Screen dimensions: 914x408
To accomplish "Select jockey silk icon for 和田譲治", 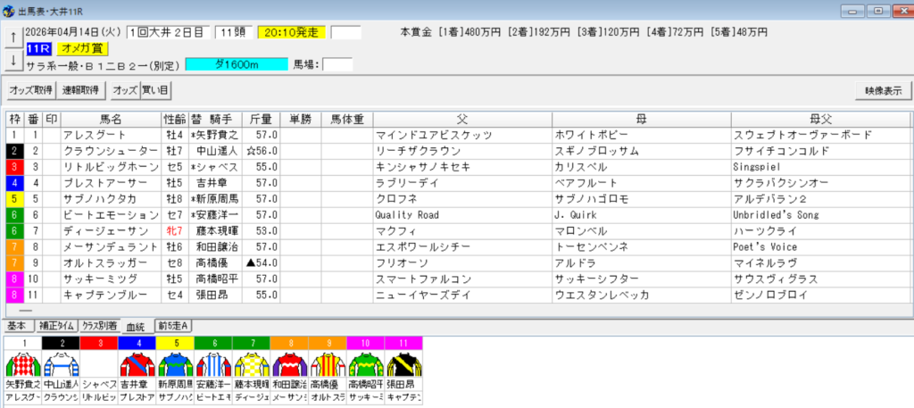I will 288,364.
